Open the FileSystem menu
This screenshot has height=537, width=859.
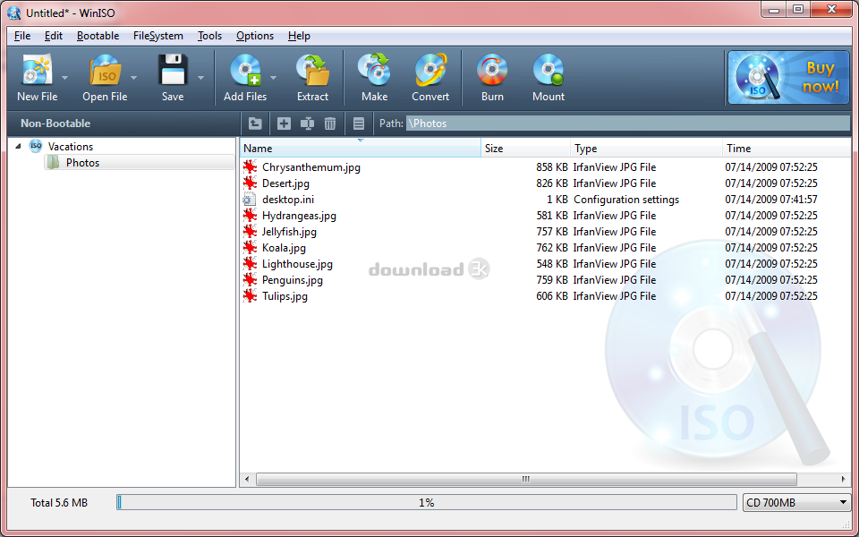coord(157,36)
